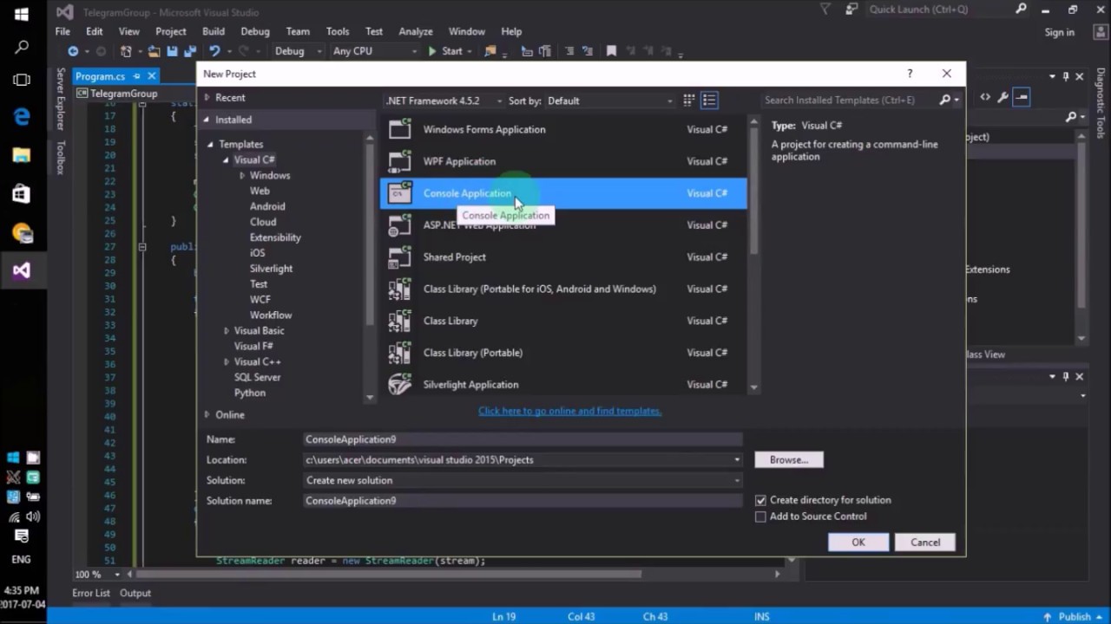Click the bookmark toolbar icon

coord(611,51)
